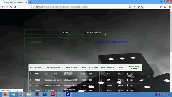Viewport: 172px width, 97px height.
Task: Open the page actions three-dot menu
Action: [135, 7]
